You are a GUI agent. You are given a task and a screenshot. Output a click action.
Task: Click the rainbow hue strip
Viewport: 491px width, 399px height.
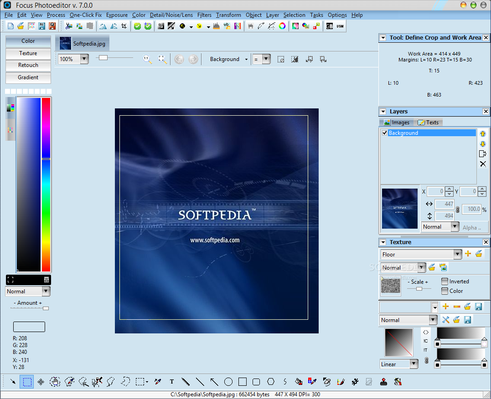click(46, 184)
